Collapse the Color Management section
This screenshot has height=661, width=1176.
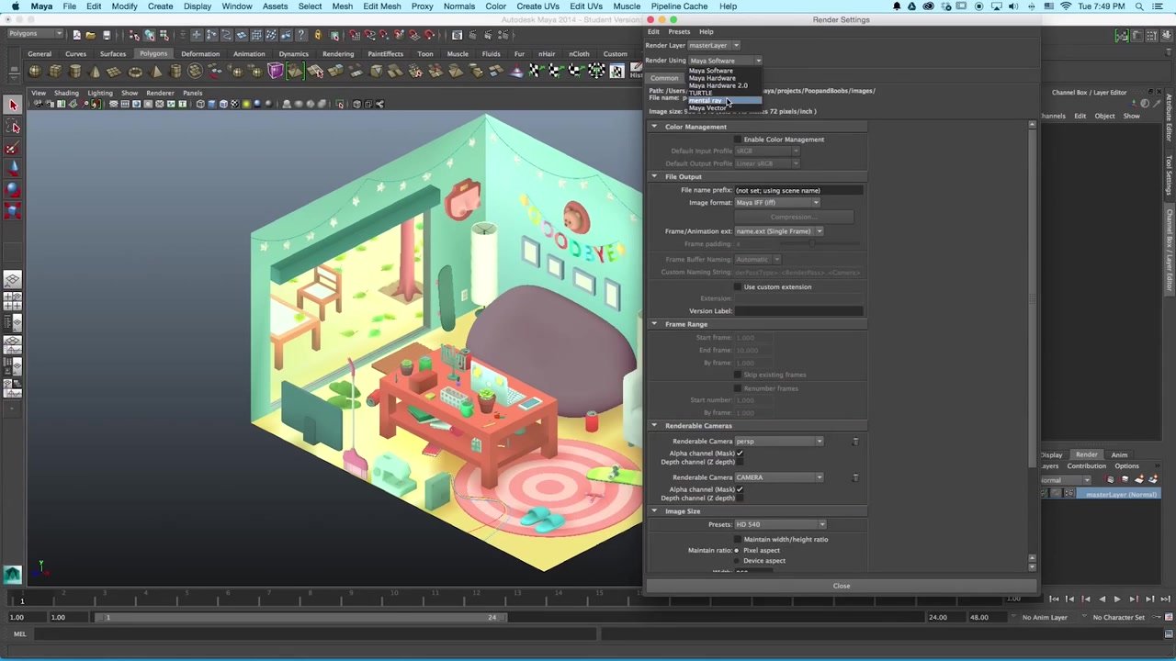pyautogui.click(x=654, y=127)
